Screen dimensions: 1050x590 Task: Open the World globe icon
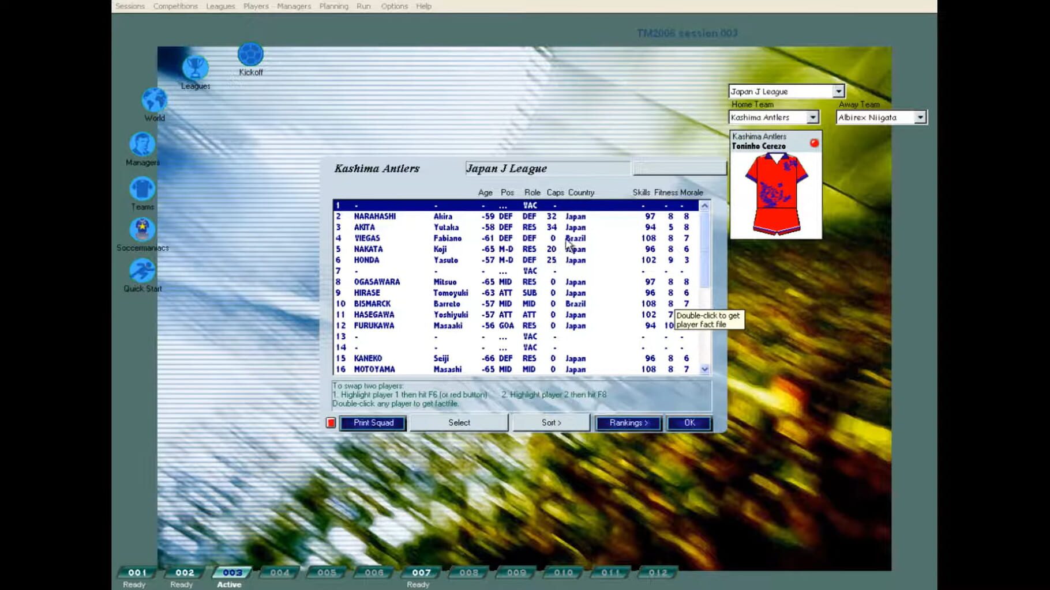(x=154, y=100)
